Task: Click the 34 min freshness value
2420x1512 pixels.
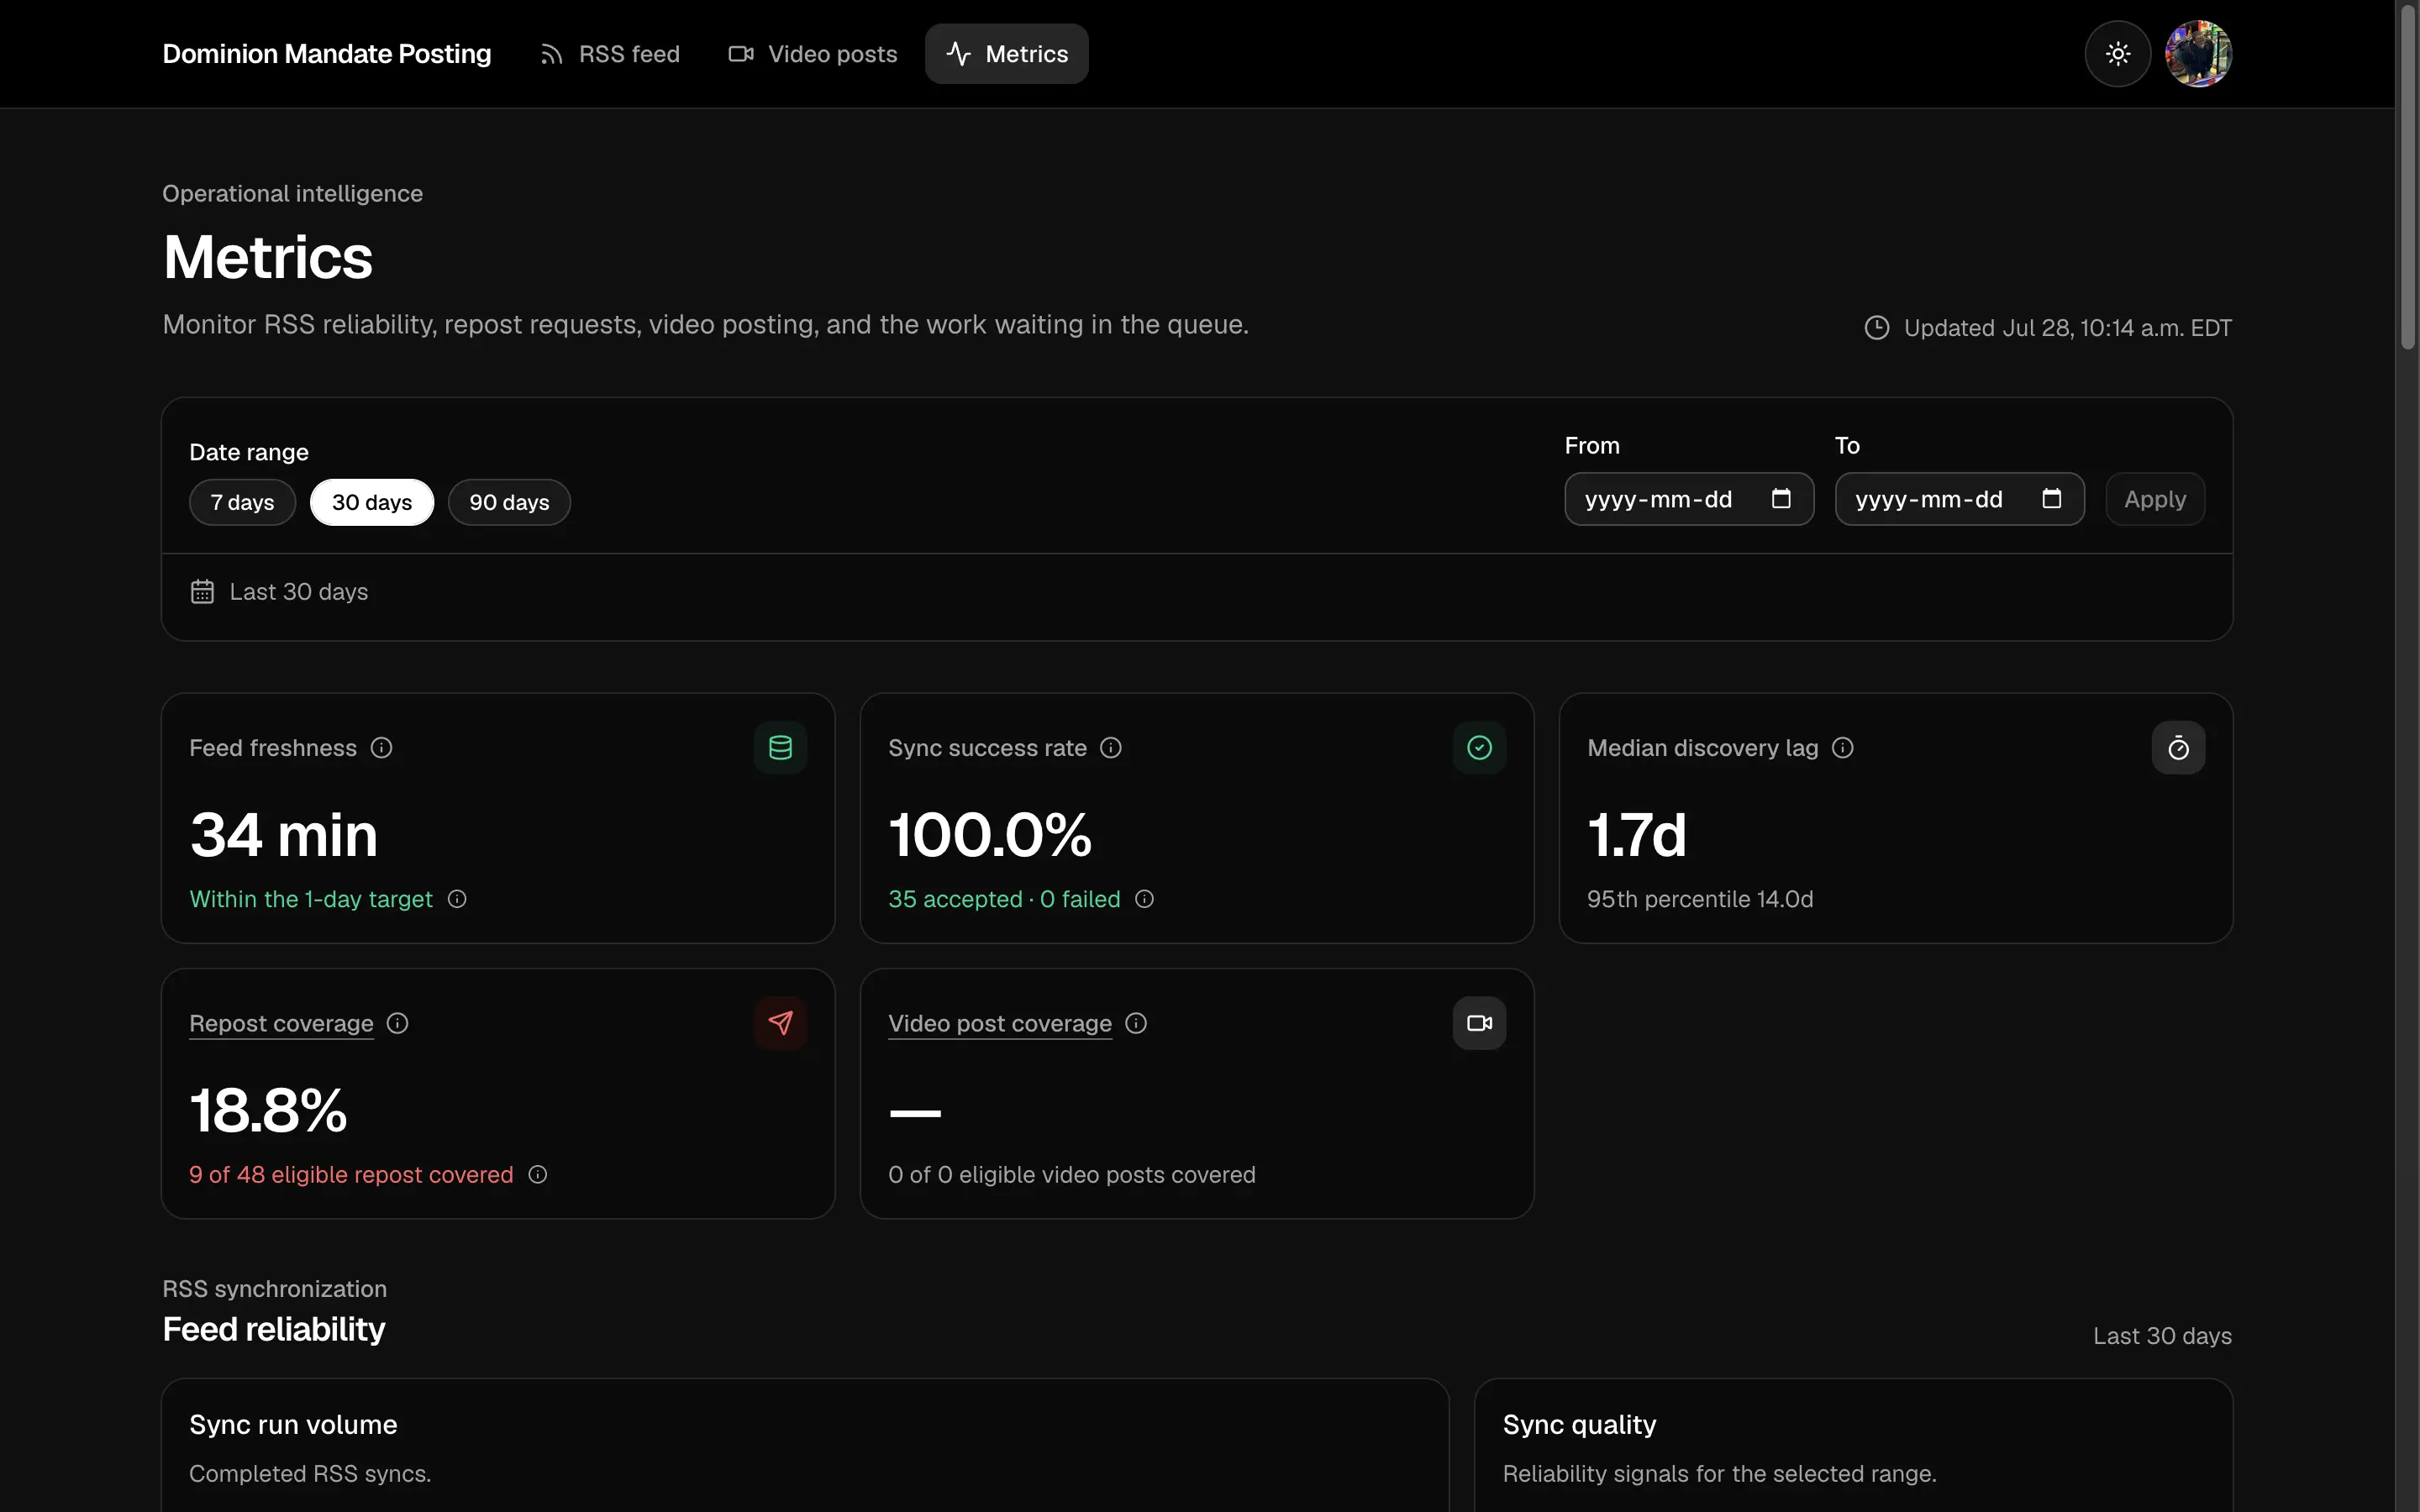Action: pyautogui.click(x=284, y=835)
